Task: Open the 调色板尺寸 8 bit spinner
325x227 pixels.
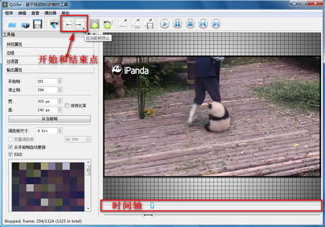Action: tap(49, 131)
